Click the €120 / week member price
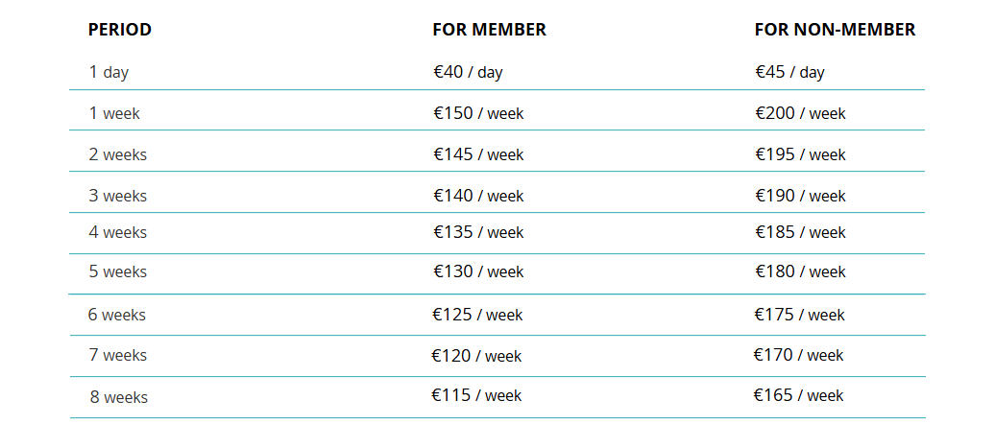Image resolution: width=995 pixels, height=424 pixels. [x=476, y=356]
